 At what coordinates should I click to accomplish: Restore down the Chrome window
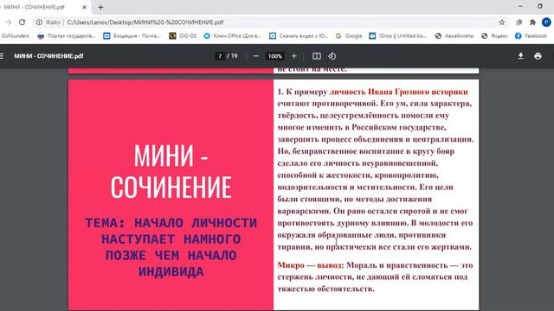(540, 6)
